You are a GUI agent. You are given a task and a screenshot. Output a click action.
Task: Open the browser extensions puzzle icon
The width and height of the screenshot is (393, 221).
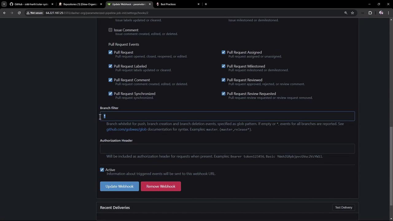(x=370, y=13)
